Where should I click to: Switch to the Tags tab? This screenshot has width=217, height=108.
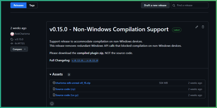pos(32,5)
